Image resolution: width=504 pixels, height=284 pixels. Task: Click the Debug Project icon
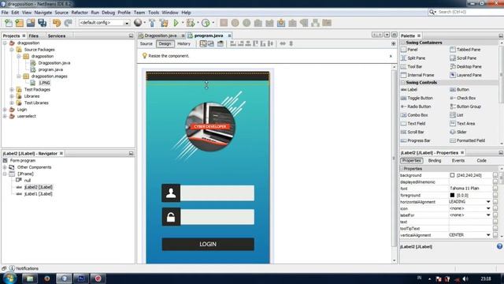[191, 23]
